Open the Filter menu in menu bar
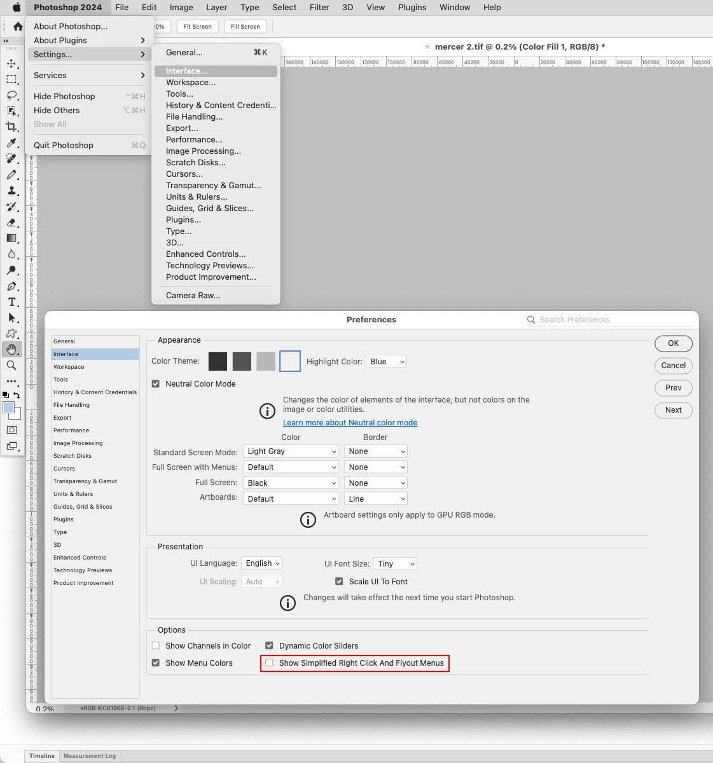This screenshot has height=763, width=713. [319, 8]
